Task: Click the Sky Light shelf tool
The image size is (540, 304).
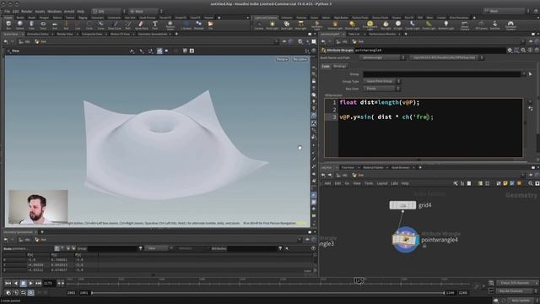Action: tap(386, 25)
